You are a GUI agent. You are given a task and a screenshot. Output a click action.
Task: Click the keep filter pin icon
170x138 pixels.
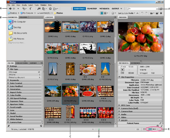9,126
